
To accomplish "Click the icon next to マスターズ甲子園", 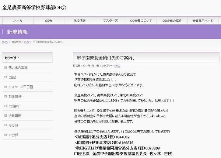I will point(5,87).
